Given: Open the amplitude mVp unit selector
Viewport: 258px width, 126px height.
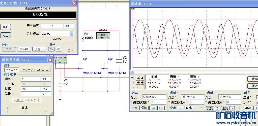Looking at the screenshot, I should pyautogui.click(x=46, y=89).
